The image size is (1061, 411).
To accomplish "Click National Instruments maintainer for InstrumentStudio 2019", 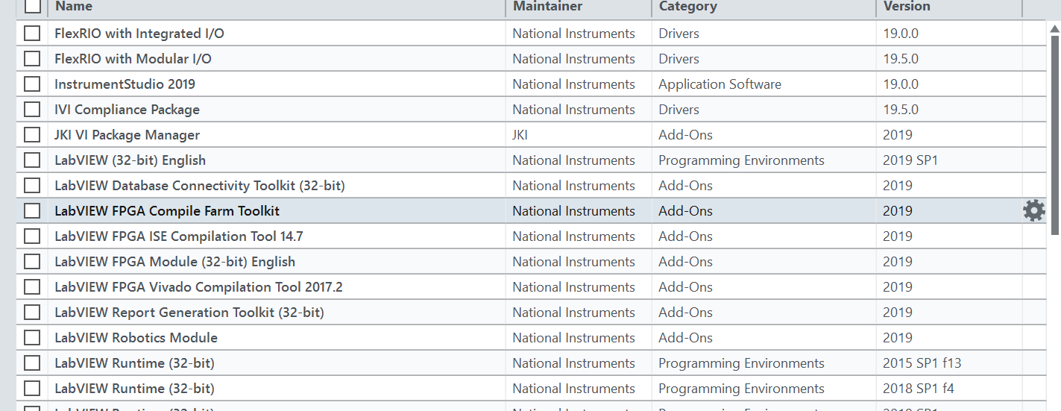I will point(573,84).
